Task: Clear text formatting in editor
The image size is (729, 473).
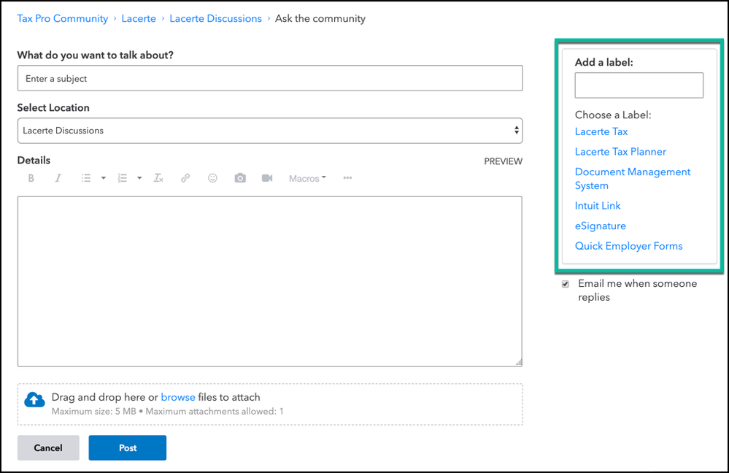Action: 158,178
